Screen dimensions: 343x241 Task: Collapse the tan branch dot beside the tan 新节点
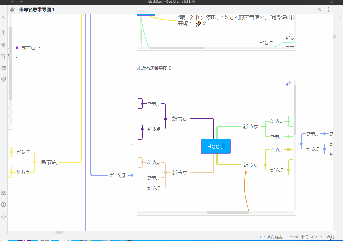165,173
